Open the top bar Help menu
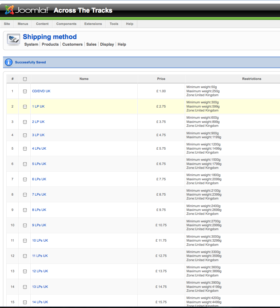 coord(129,24)
